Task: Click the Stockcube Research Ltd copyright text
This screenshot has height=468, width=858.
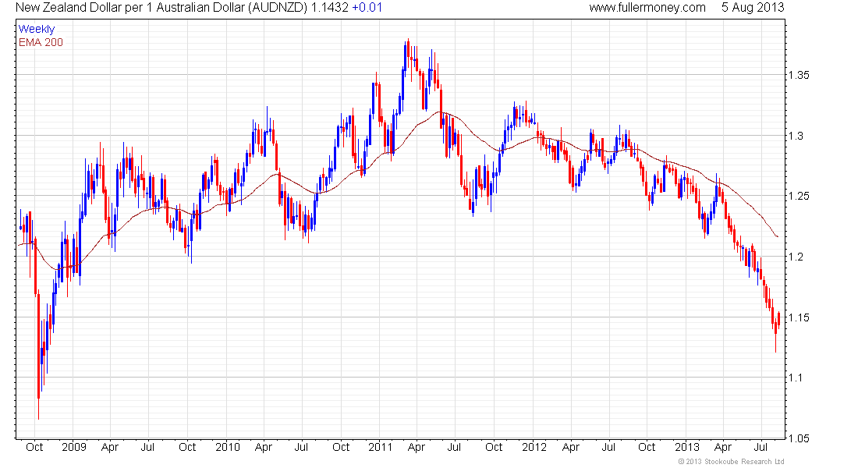Action: click(x=731, y=462)
